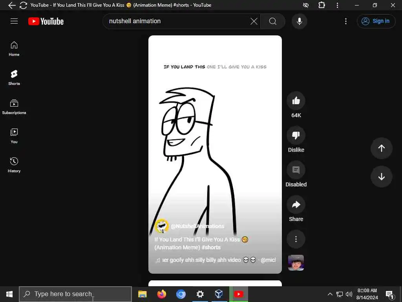Click the #shorts hashtag in title

[211, 247]
